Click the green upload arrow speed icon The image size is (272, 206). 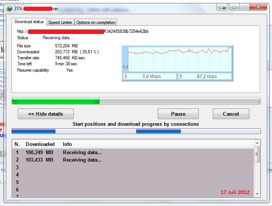181,76
